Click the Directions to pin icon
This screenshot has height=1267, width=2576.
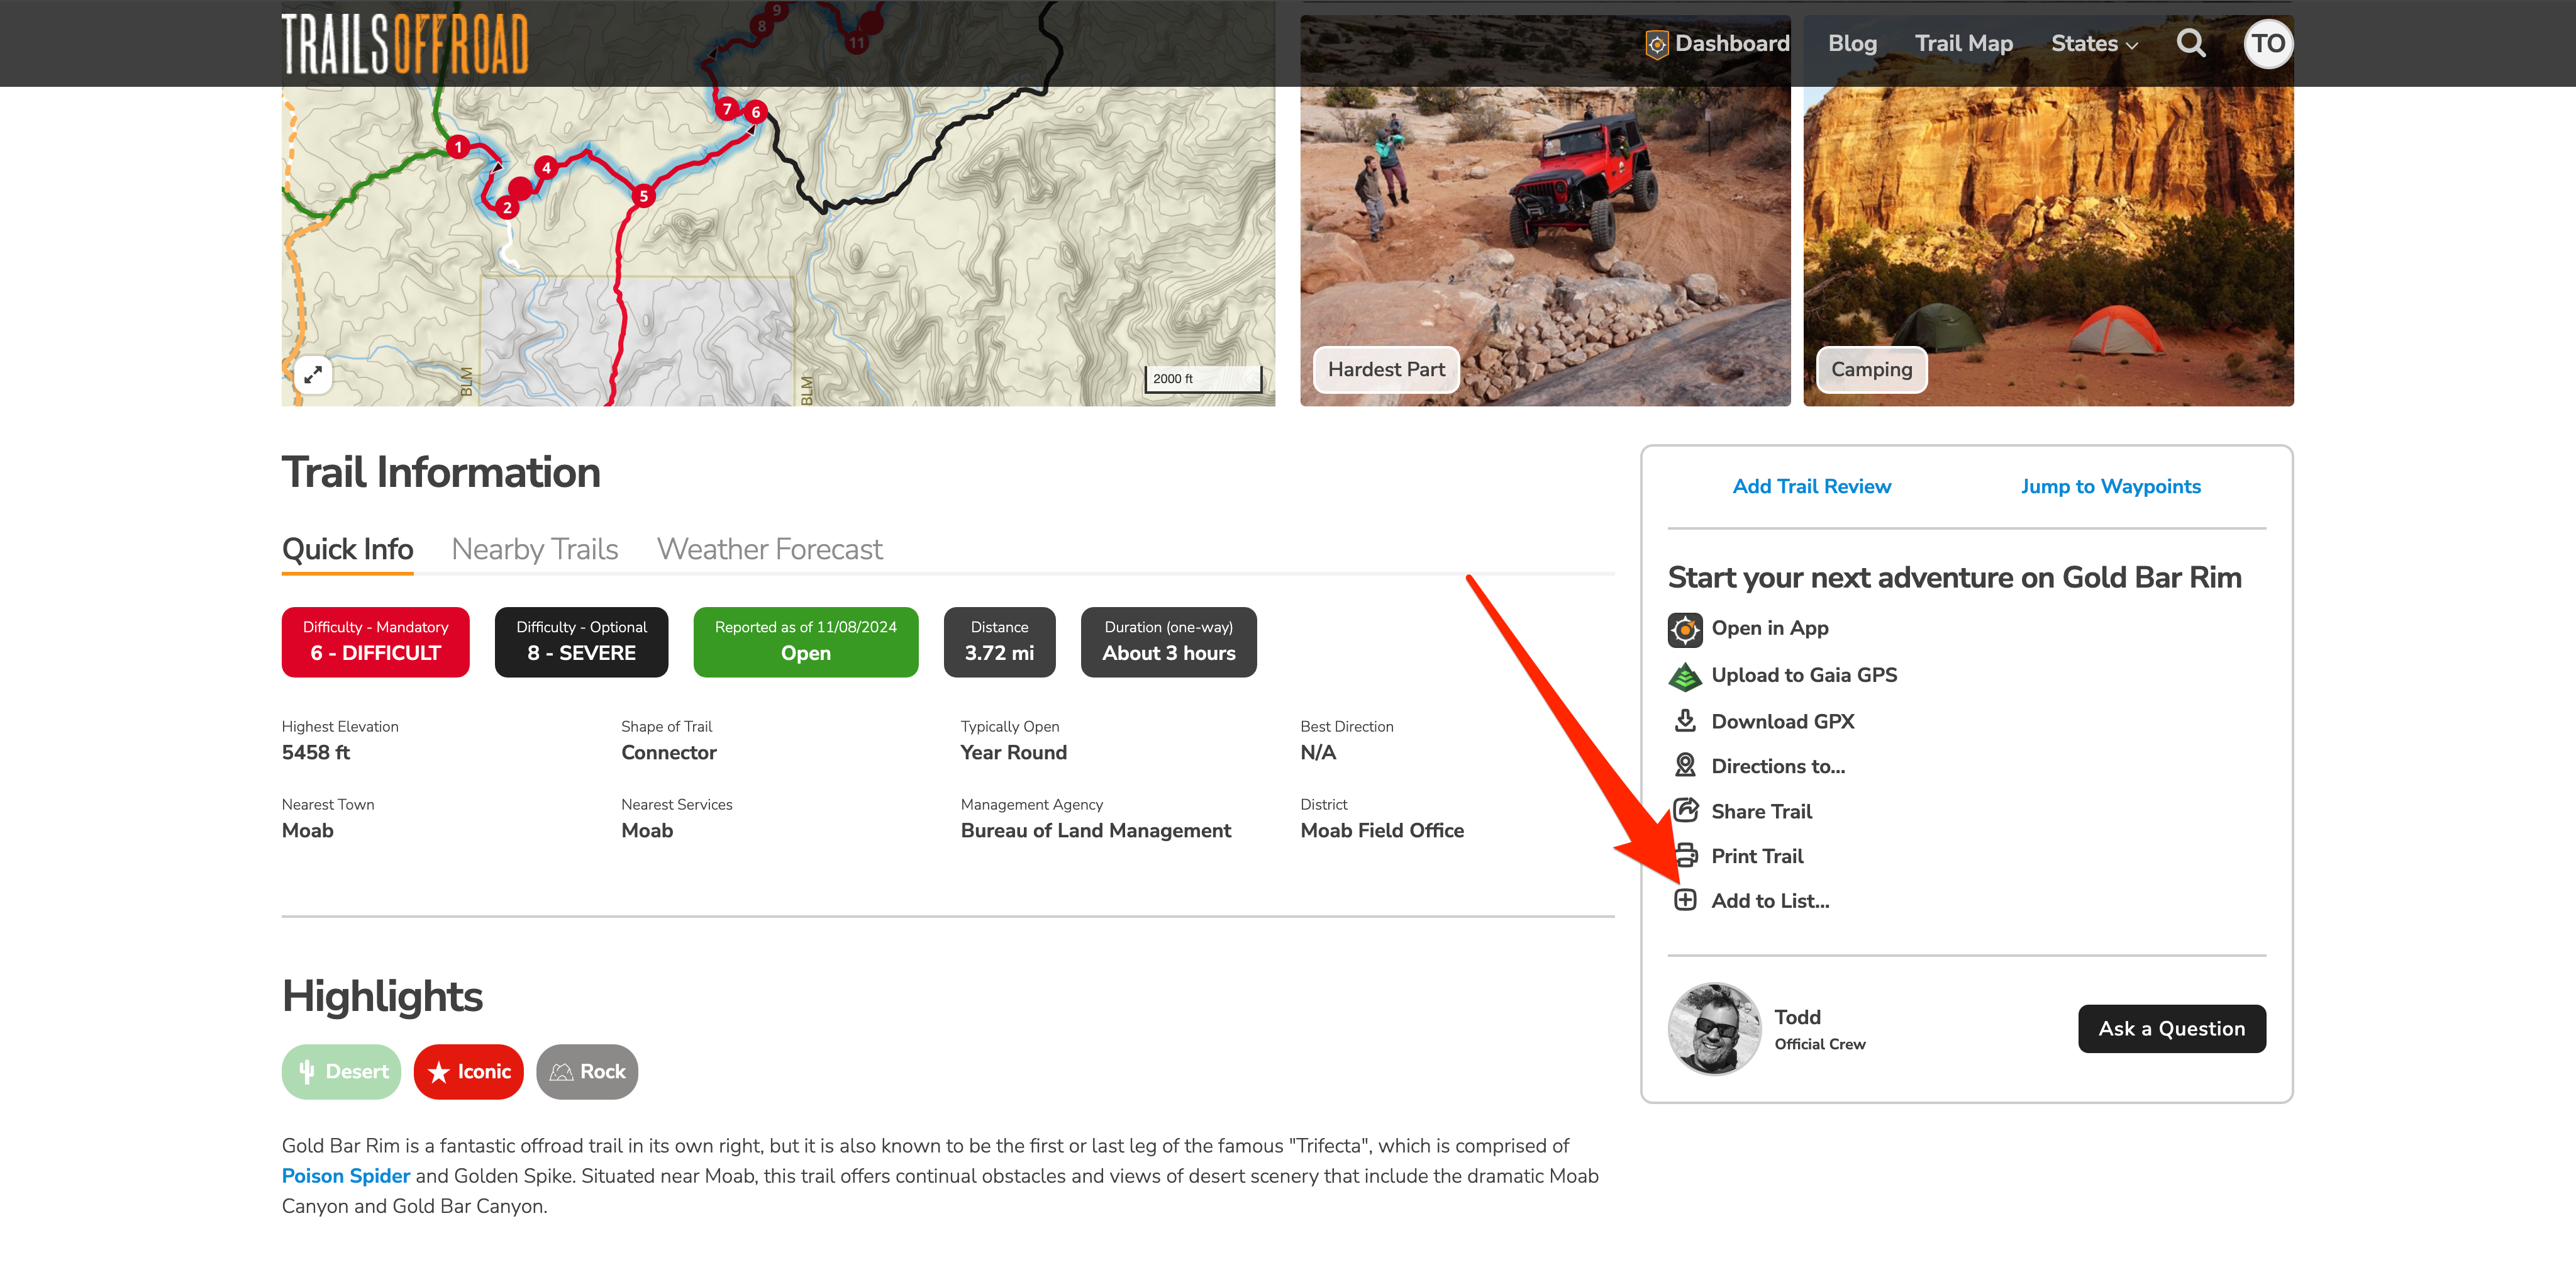click(x=1685, y=766)
